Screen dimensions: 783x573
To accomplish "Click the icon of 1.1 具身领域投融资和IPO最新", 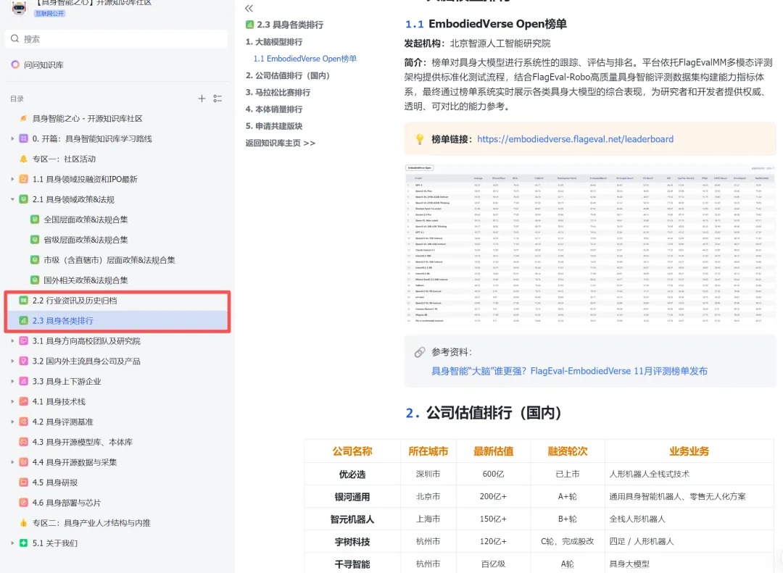I will click(23, 179).
